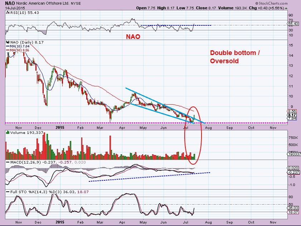Click the Apr label under the price panel
This screenshot has width=301, height=226.
click(122, 128)
